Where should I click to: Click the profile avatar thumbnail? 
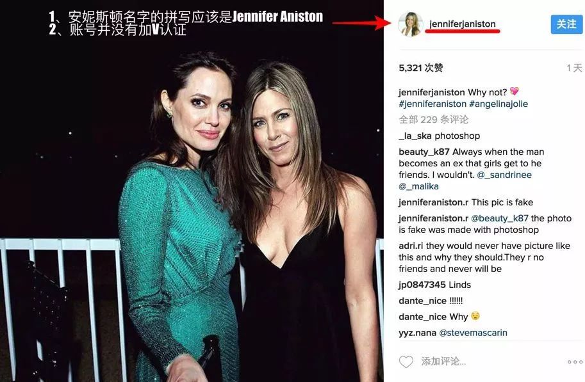pos(410,24)
